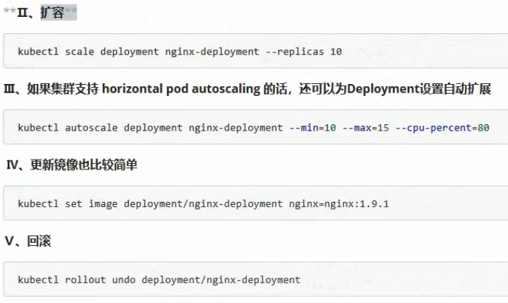Click the 'kubectl autoscale deployment' command text

253,128
